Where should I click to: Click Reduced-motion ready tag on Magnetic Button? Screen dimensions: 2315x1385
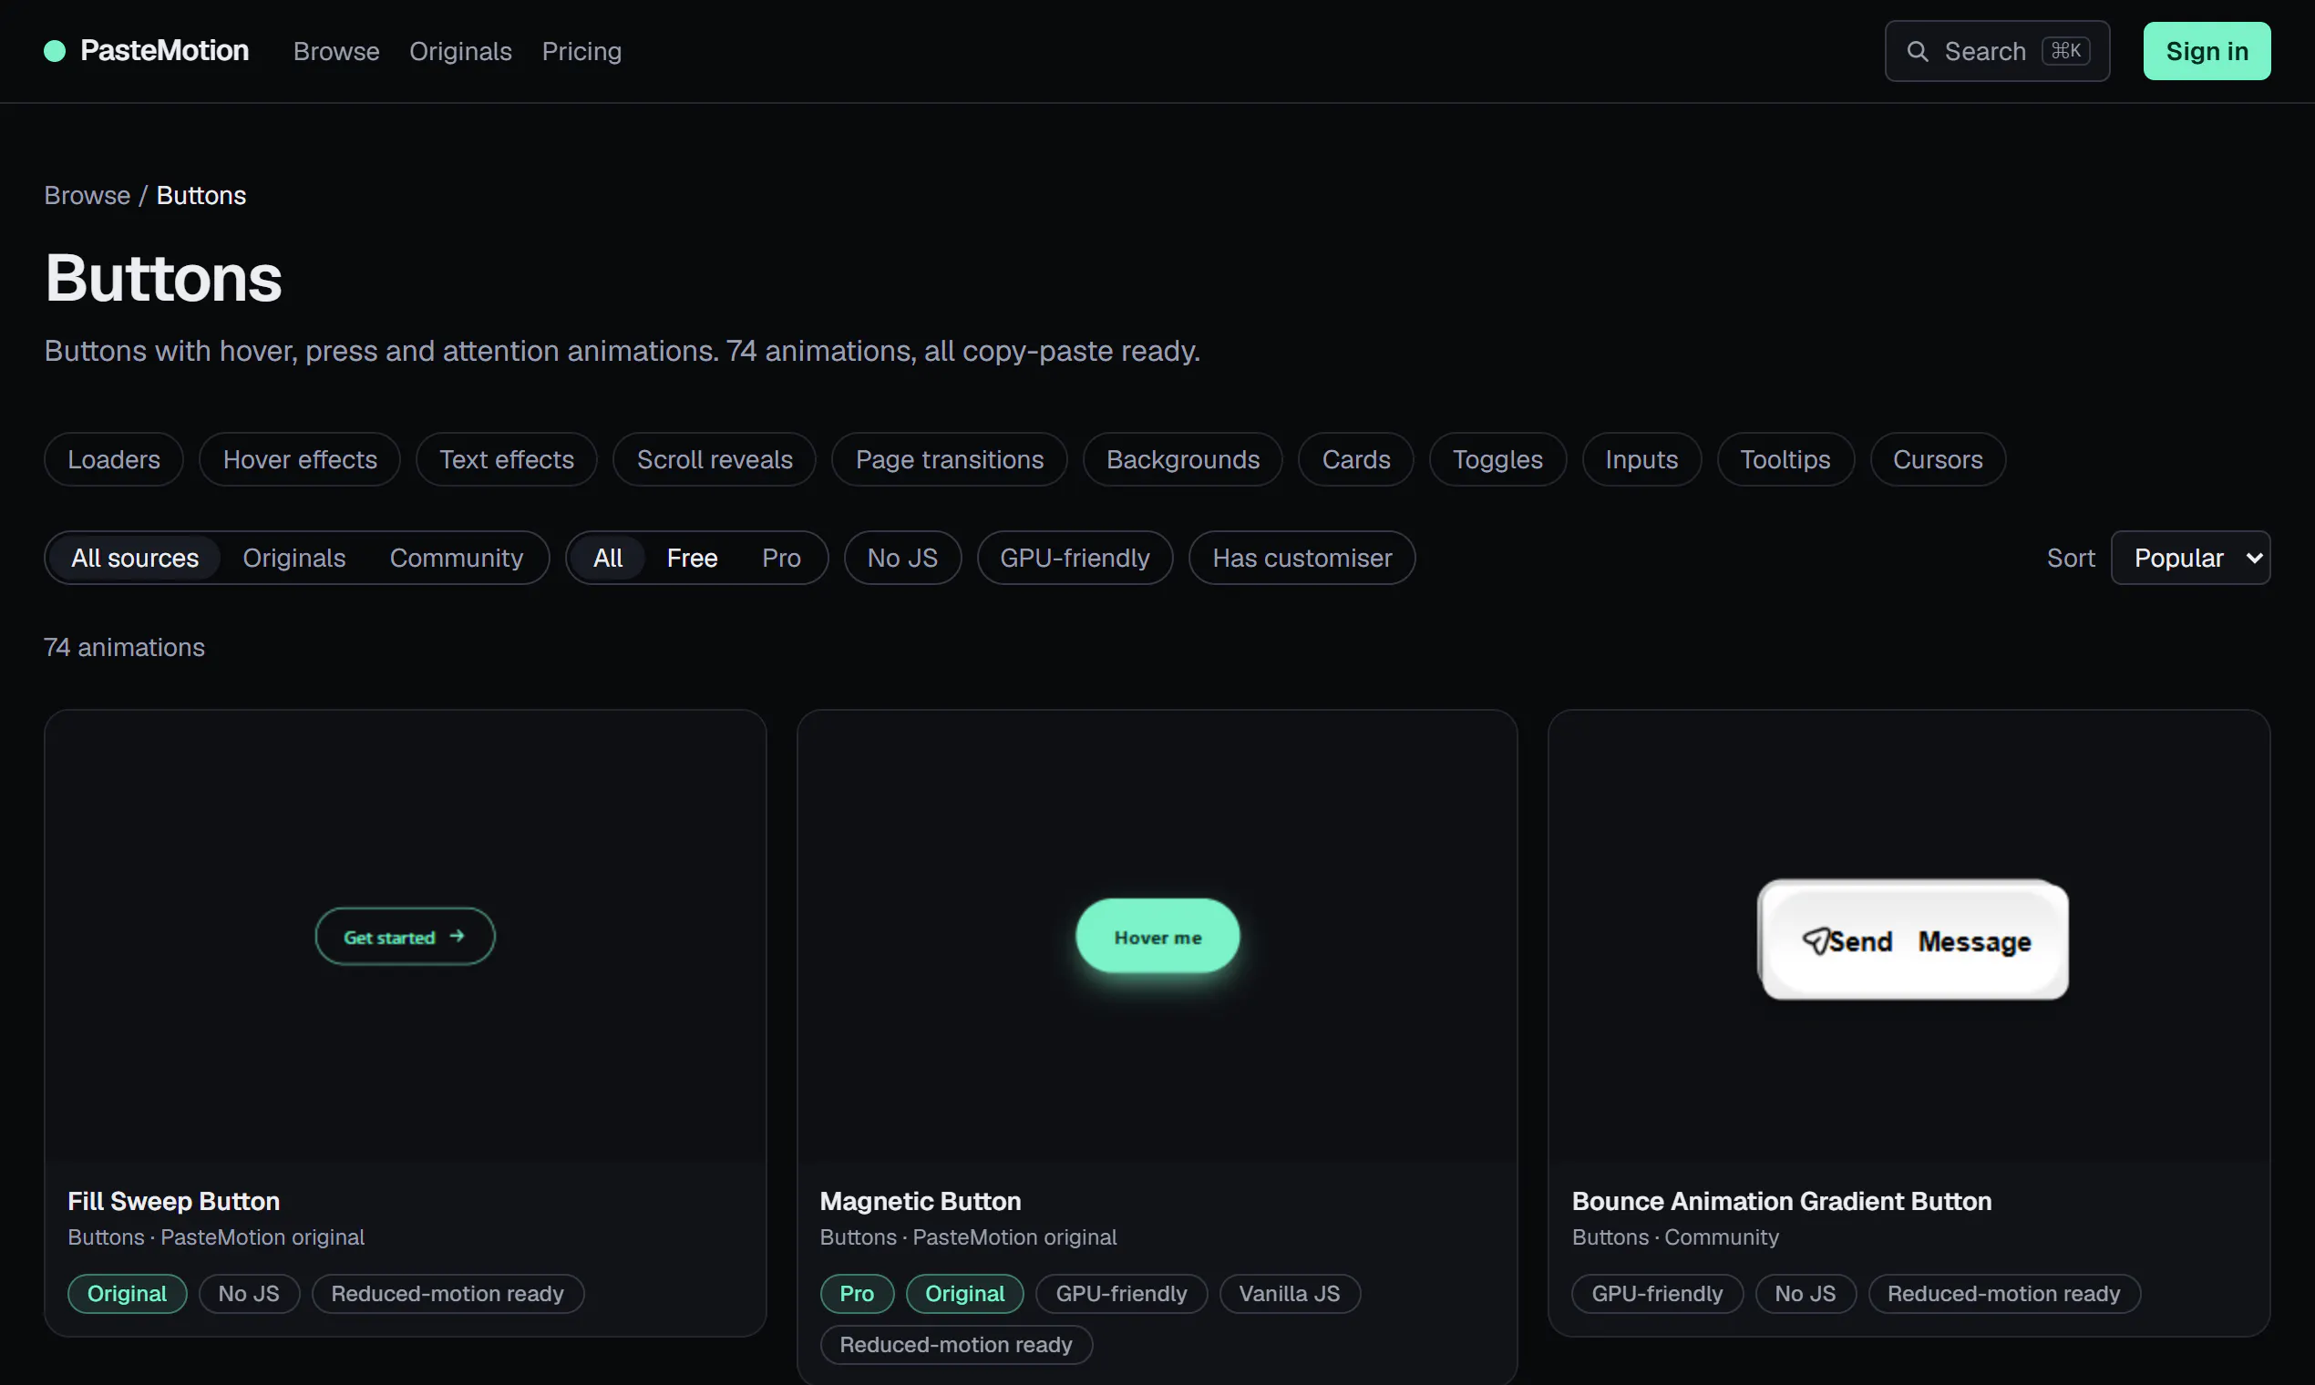tap(956, 1345)
